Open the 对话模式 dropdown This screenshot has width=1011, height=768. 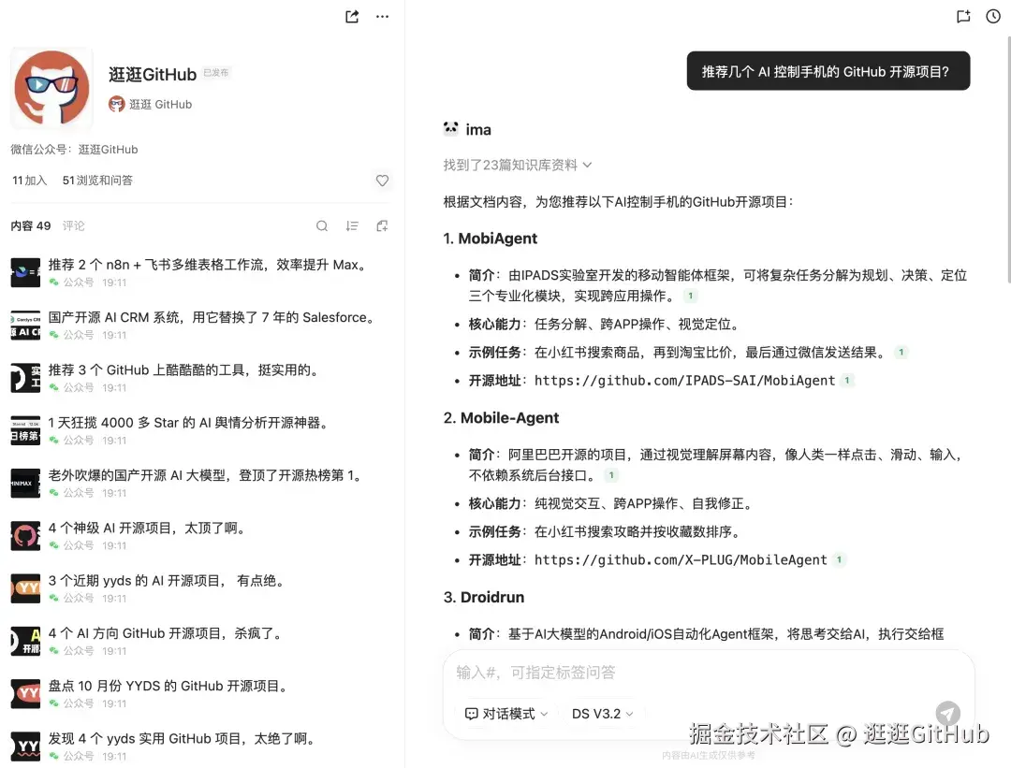coord(505,714)
